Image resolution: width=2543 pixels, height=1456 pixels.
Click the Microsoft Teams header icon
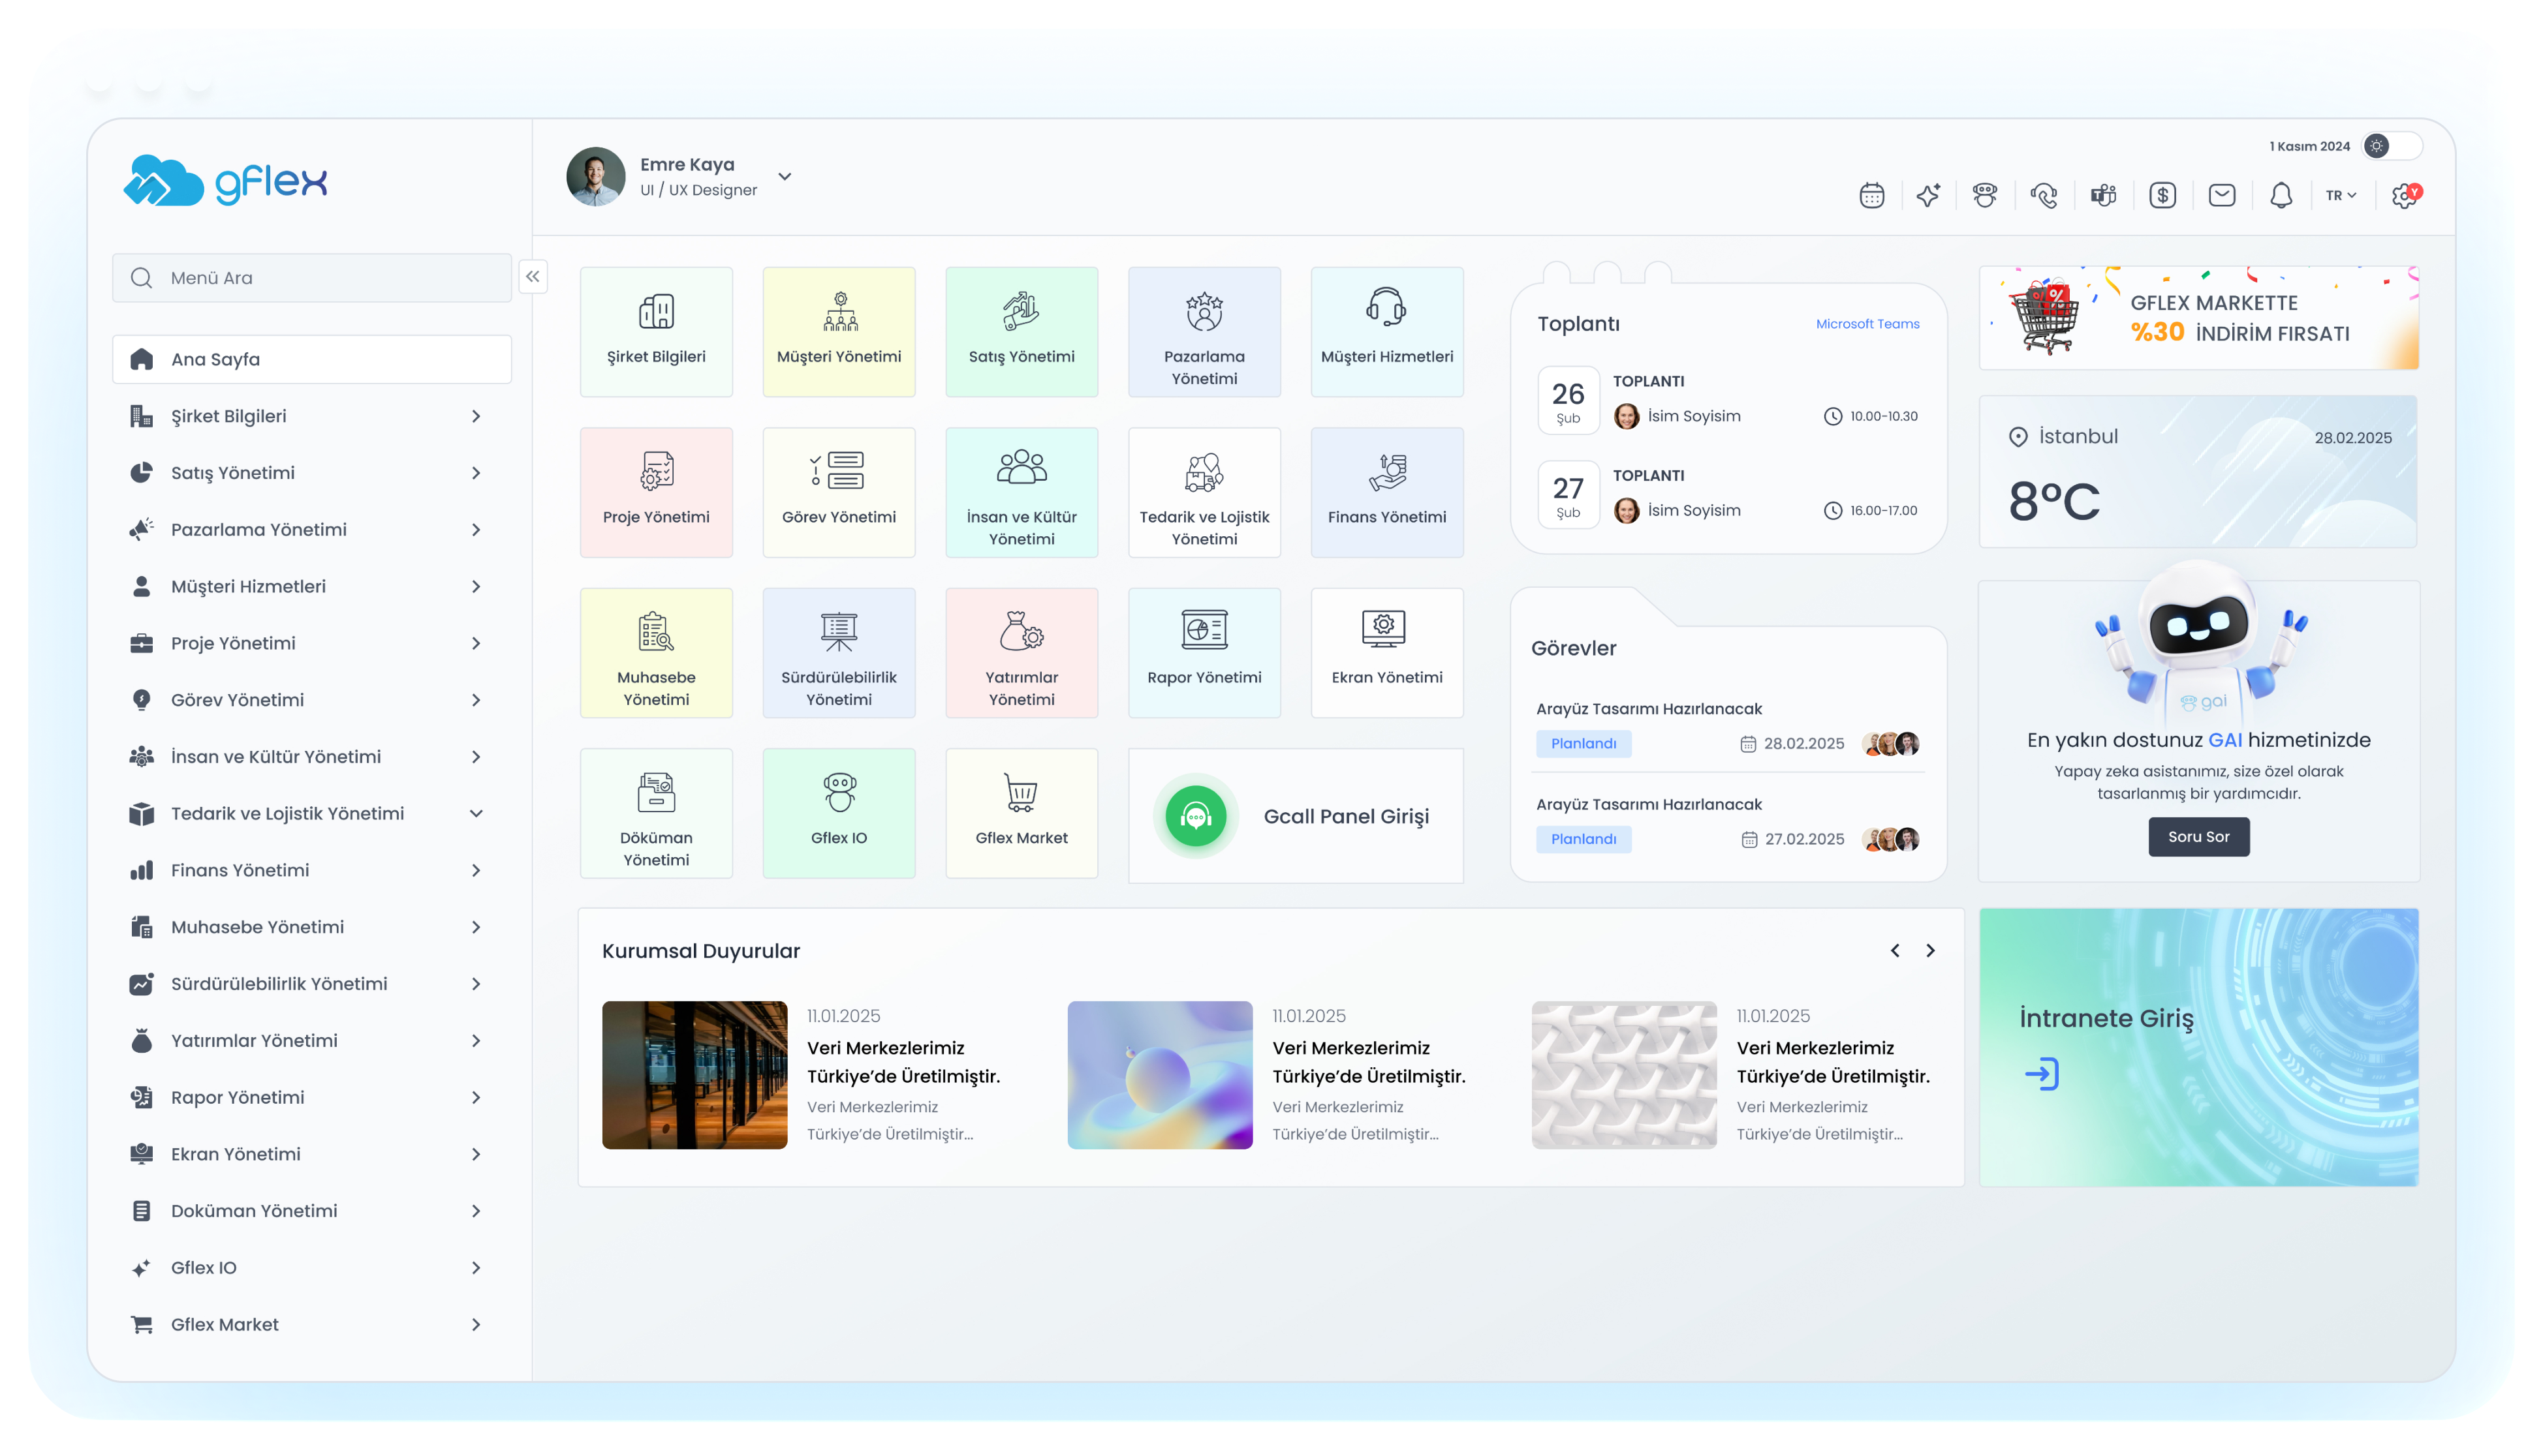click(x=2103, y=195)
